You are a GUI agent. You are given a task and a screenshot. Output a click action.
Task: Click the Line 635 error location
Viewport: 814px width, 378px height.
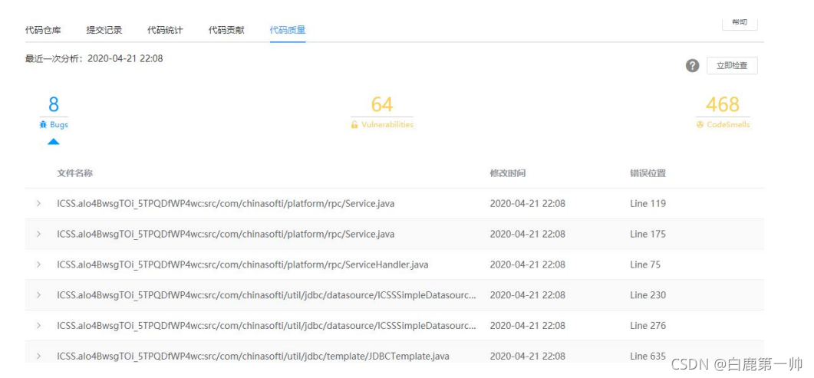648,357
